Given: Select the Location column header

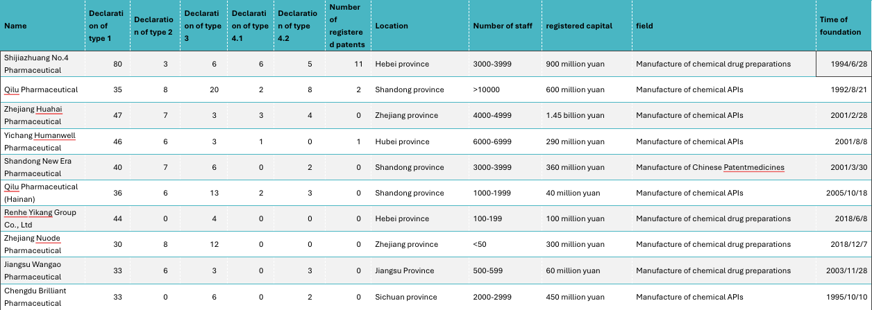Looking at the screenshot, I should [420, 26].
